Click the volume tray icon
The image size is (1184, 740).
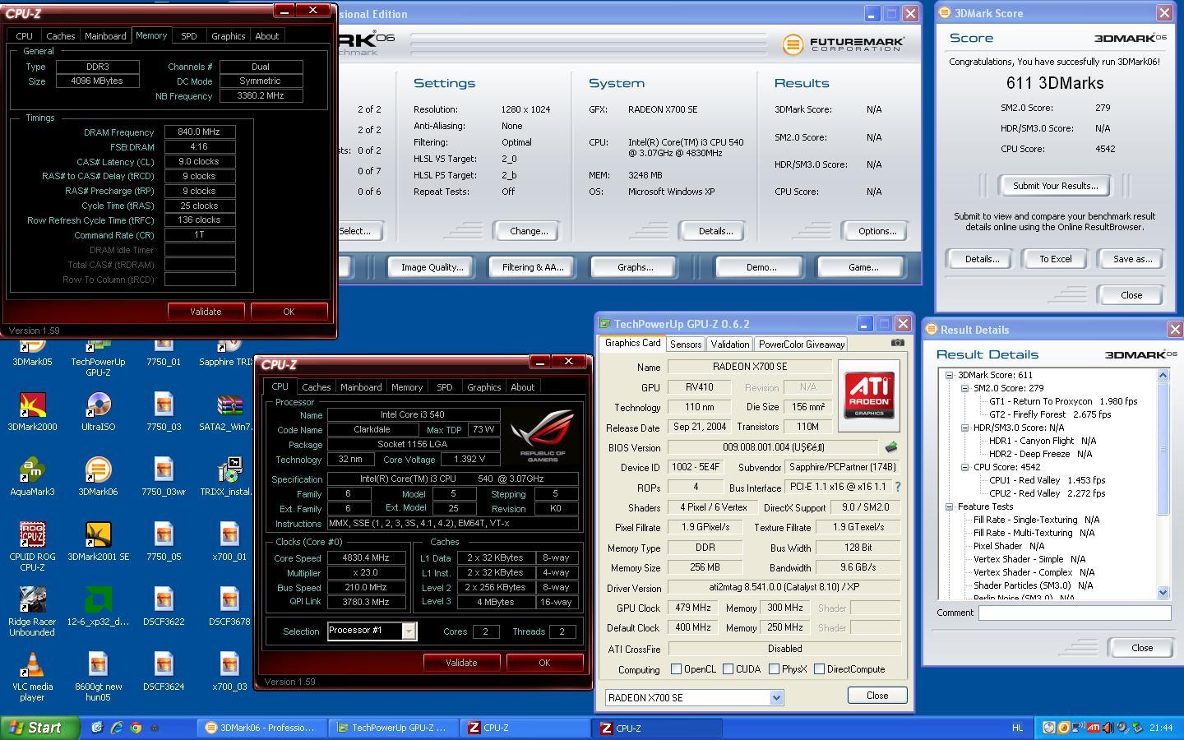click(1108, 728)
